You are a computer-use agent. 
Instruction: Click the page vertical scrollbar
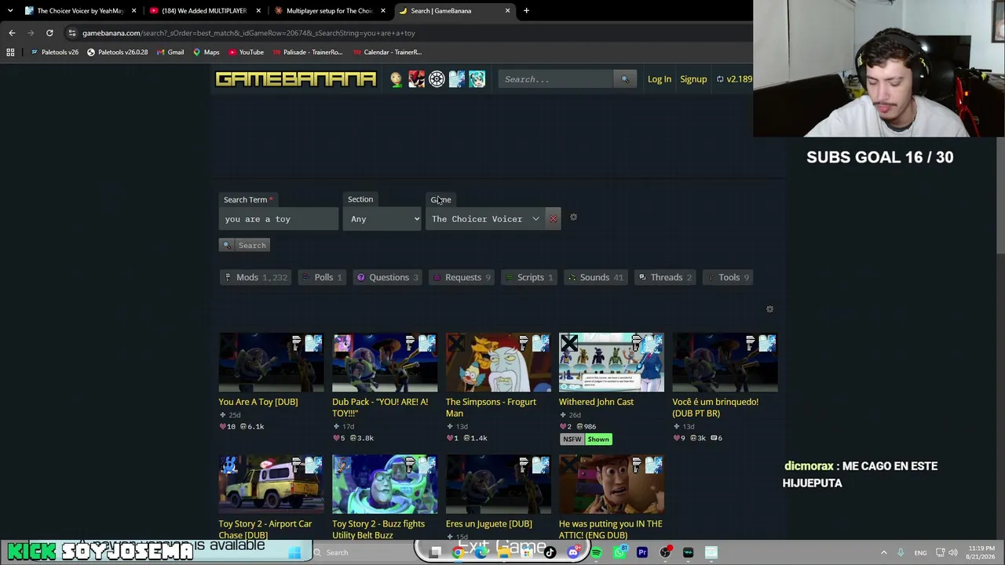click(x=1000, y=157)
